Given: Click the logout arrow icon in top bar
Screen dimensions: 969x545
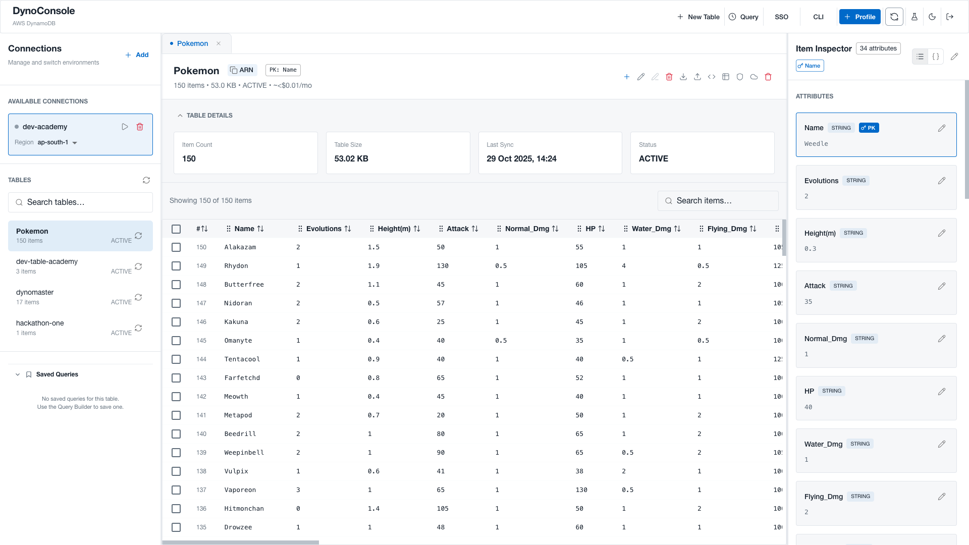Looking at the screenshot, I should [950, 17].
